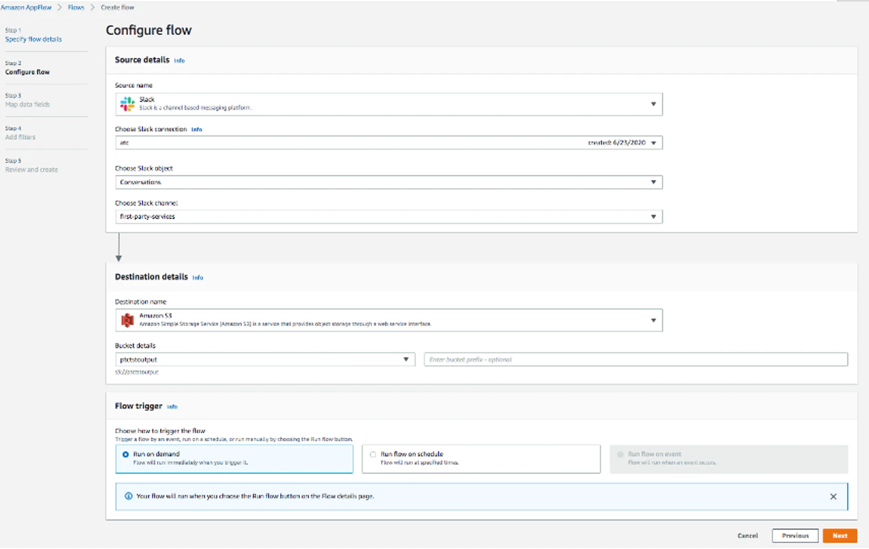This screenshot has height=549, width=869.
Task: Go to Step 1 Specify flow details
Action: click(34, 39)
